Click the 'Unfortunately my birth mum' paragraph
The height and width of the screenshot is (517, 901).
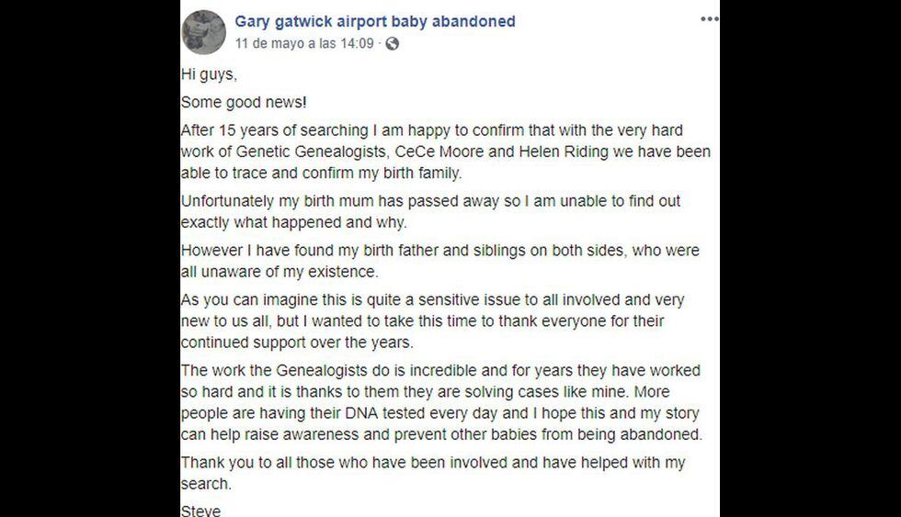pos(430,211)
